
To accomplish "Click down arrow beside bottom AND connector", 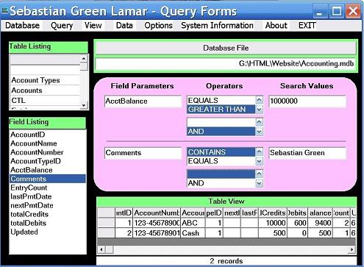I will [259, 183].
